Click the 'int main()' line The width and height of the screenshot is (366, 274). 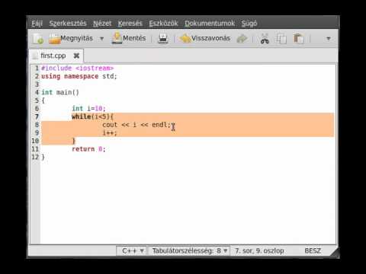60,92
